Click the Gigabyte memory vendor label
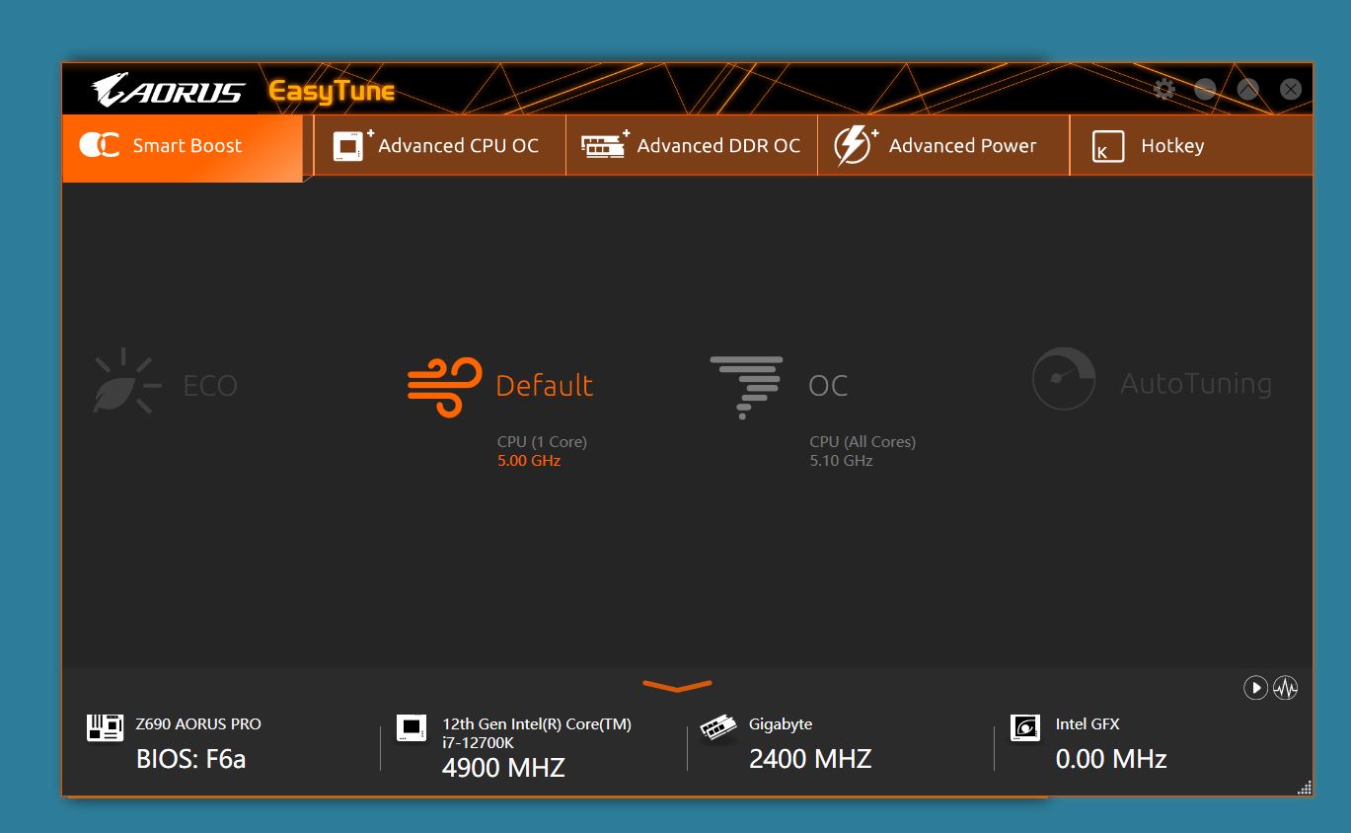The image size is (1351, 833). 781,724
